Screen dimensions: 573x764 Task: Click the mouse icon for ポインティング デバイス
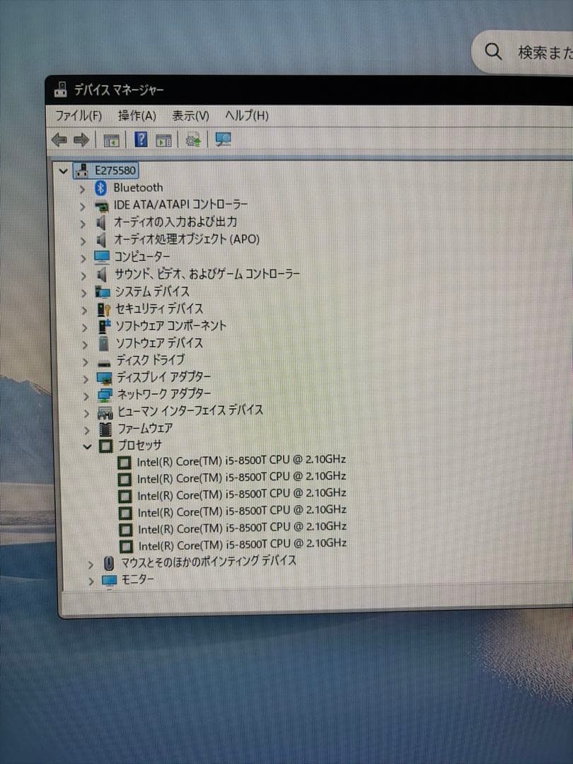point(109,563)
